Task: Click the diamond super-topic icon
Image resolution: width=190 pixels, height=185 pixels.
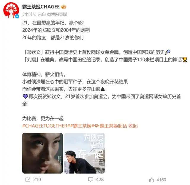Action: (96, 126)
